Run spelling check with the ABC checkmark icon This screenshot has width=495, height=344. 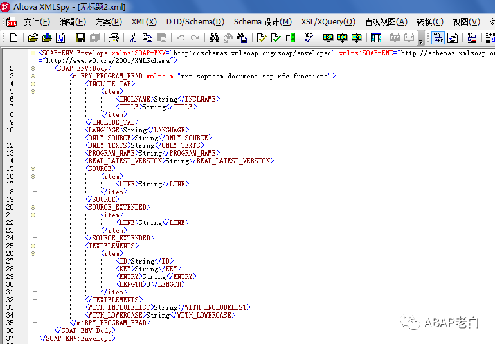coord(309,38)
